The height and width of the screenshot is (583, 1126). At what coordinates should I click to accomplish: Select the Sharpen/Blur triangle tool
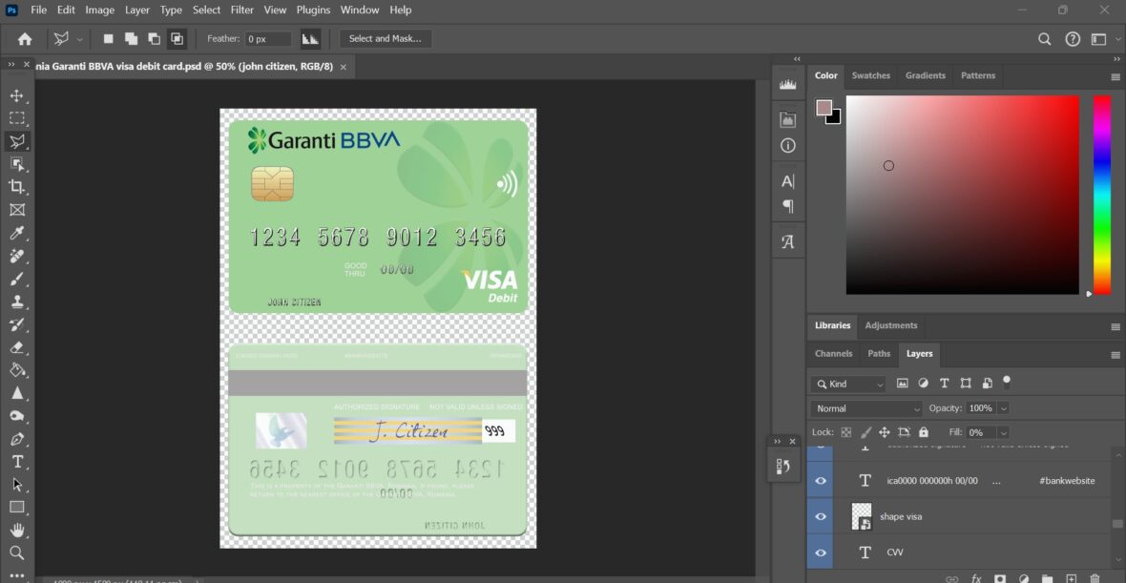pos(17,393)
